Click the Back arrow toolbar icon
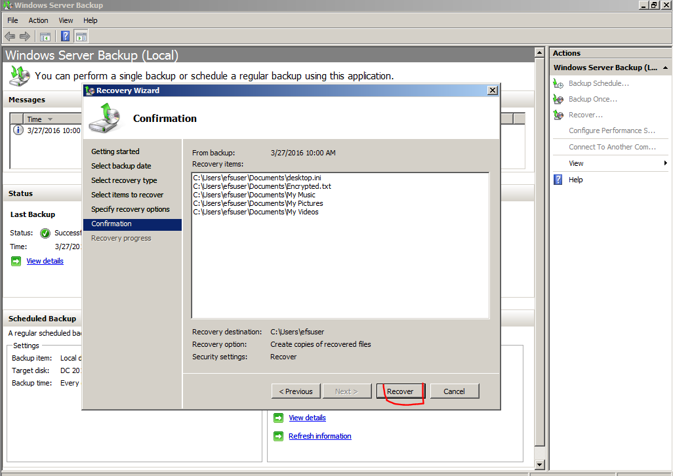The width and height of the screenshot is (673, 476). click(10, 37)
